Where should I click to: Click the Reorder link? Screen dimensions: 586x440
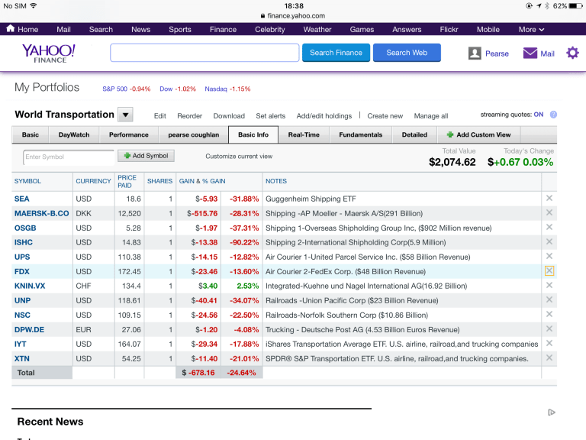coord(189,116)
